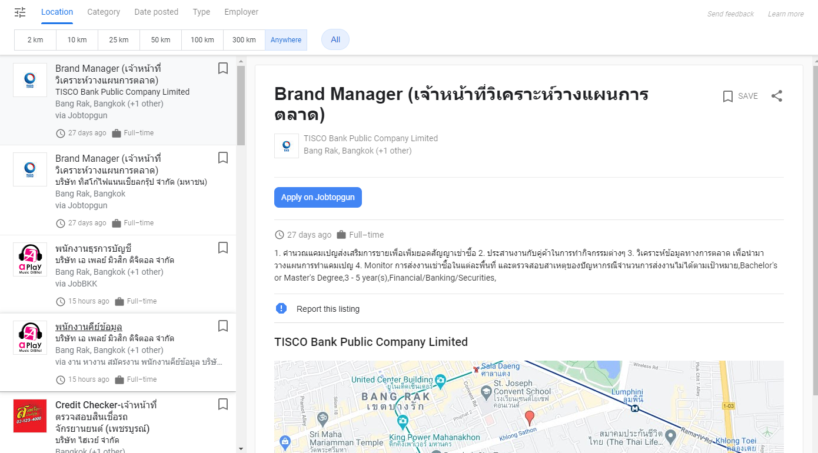Set distance filter to 25 km
Viewport: 818px width, 453px height.
tap(119, 40)
